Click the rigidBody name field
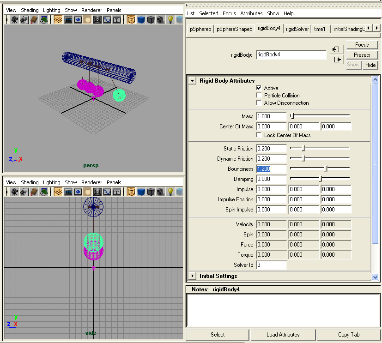 pos(291,55)
